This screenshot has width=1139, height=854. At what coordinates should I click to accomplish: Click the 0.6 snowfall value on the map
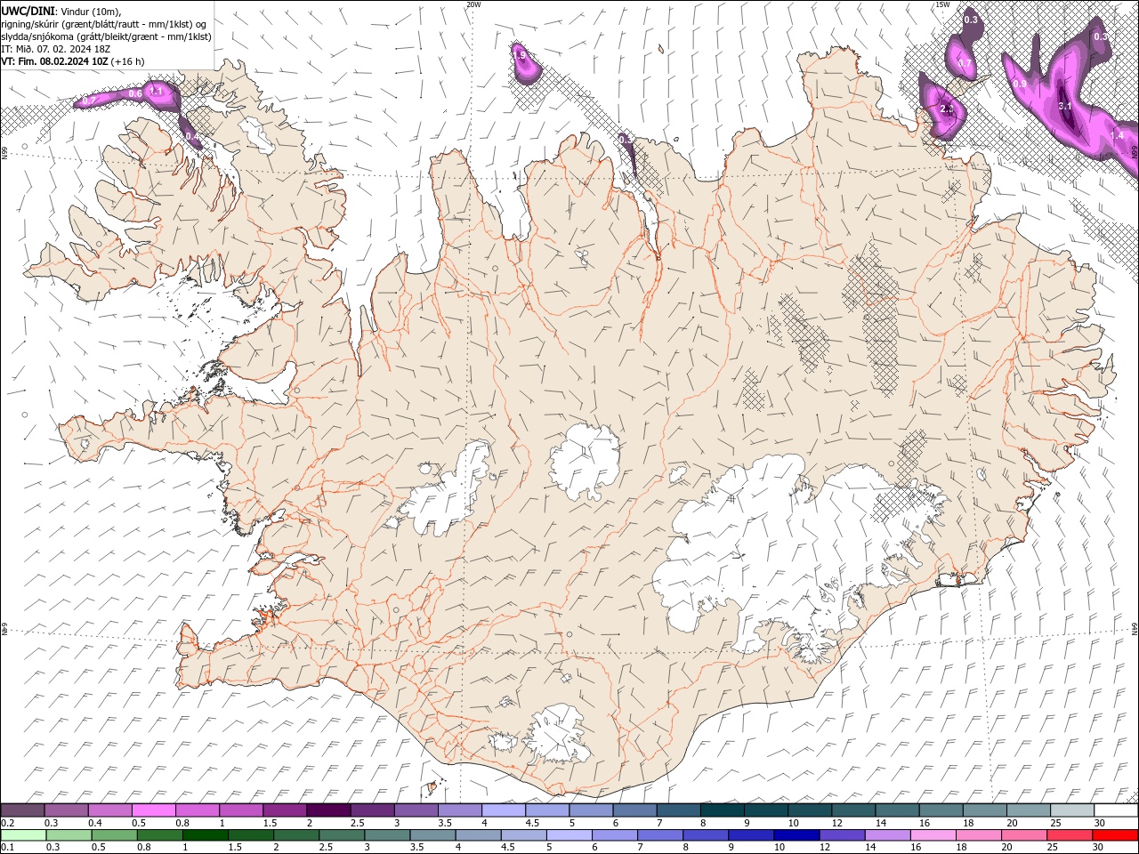135,93
